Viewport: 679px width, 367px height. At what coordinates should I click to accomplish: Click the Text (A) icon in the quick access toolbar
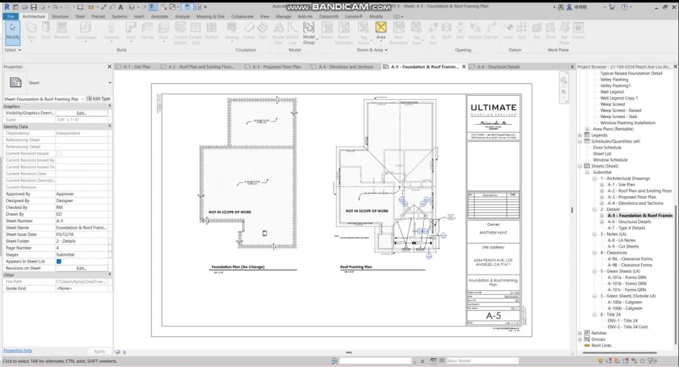120,7
